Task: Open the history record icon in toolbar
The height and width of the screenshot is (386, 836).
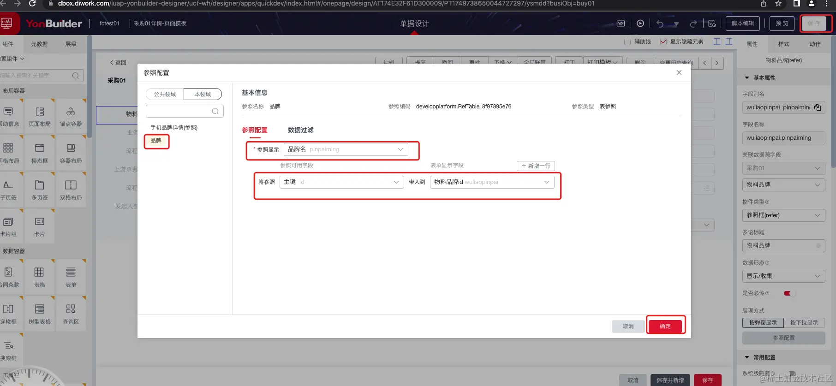Action: point(712,24)
